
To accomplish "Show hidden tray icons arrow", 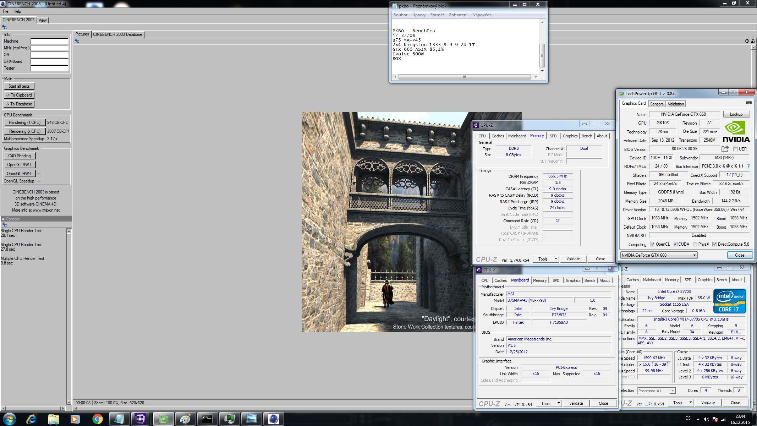I will click(698, 419).
